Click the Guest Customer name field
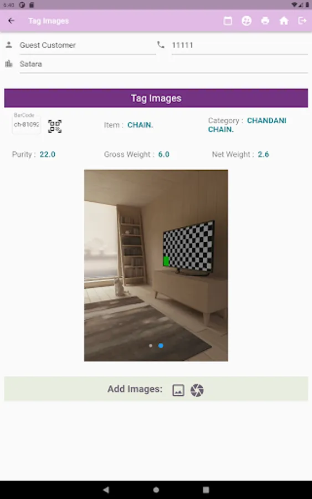The height and width of the screenshot is (499, 312). coord(88,45)
